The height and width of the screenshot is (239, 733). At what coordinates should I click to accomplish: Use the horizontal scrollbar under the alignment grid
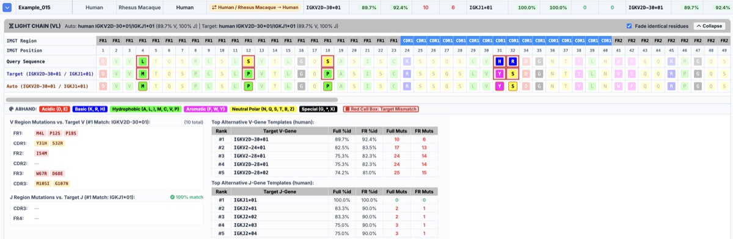(x=171, y=99)
